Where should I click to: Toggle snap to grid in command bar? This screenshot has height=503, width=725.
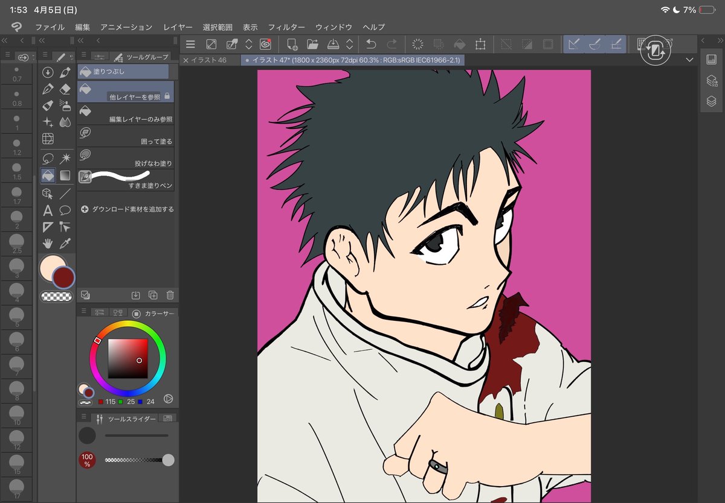click(x=616, y=44)
